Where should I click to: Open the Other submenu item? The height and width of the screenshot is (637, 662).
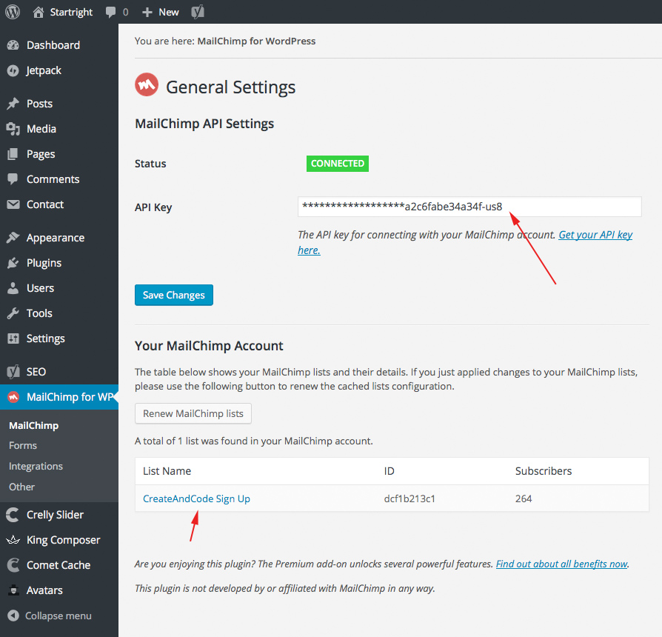pyautogui.click(x=22, y=487)
